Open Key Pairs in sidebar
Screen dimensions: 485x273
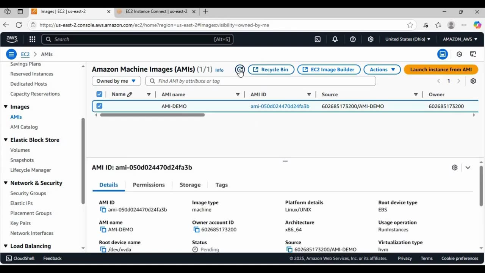tap(20, 223)
